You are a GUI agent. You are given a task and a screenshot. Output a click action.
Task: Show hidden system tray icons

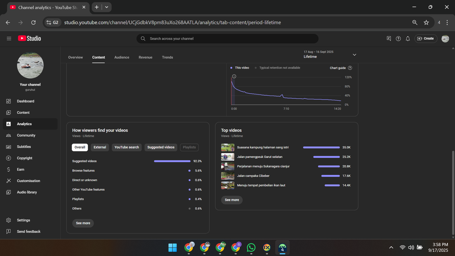point(391,247)
